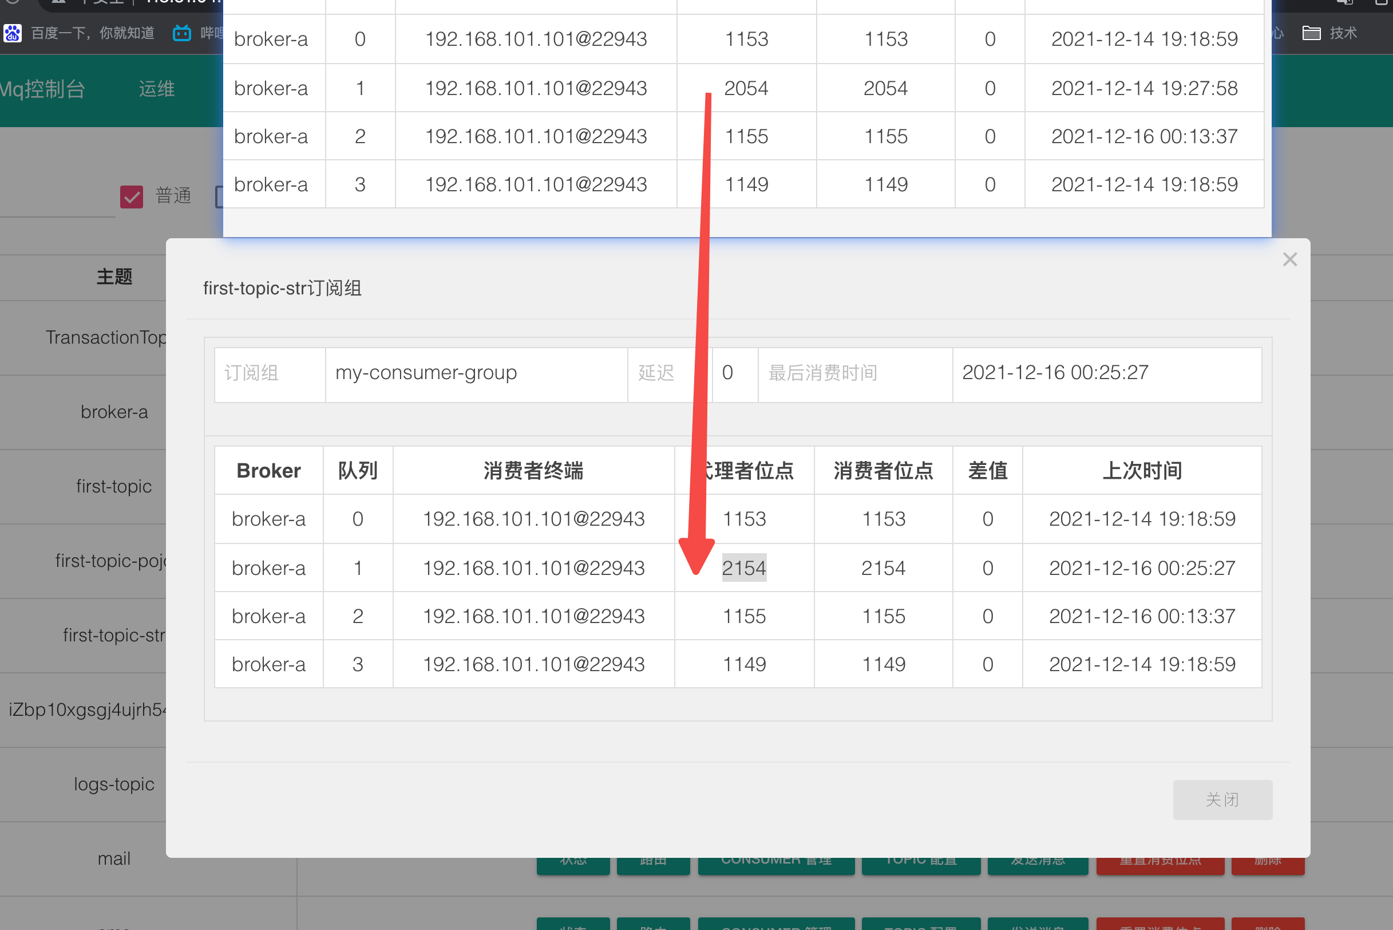Open the 技术 bookmarks folder icon

pyautogui.click(x=1311, y=33)
